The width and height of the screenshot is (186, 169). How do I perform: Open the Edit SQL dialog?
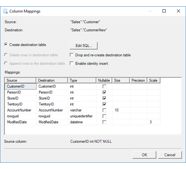(83, 45)
